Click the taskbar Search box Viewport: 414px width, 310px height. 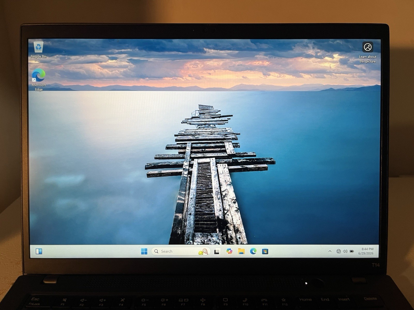point(181,251)
